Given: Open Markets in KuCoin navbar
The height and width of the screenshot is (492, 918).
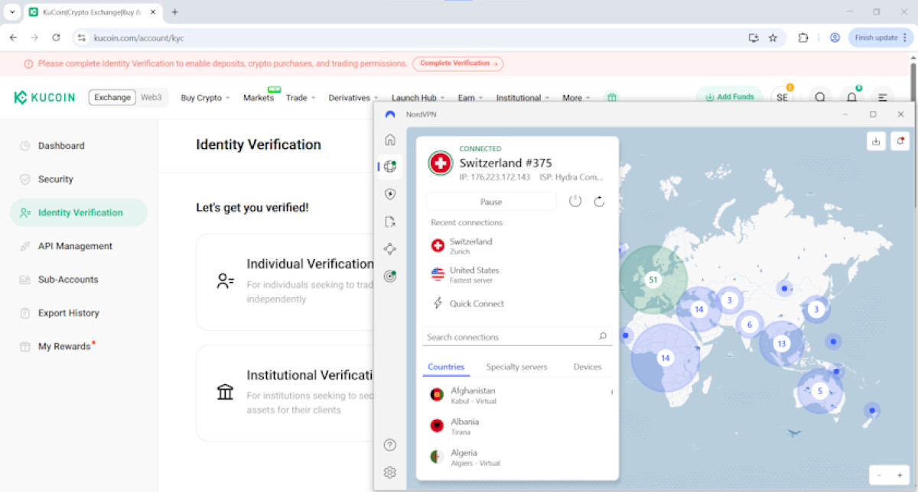Looking at the screenshot, I should tap(259, 98).
